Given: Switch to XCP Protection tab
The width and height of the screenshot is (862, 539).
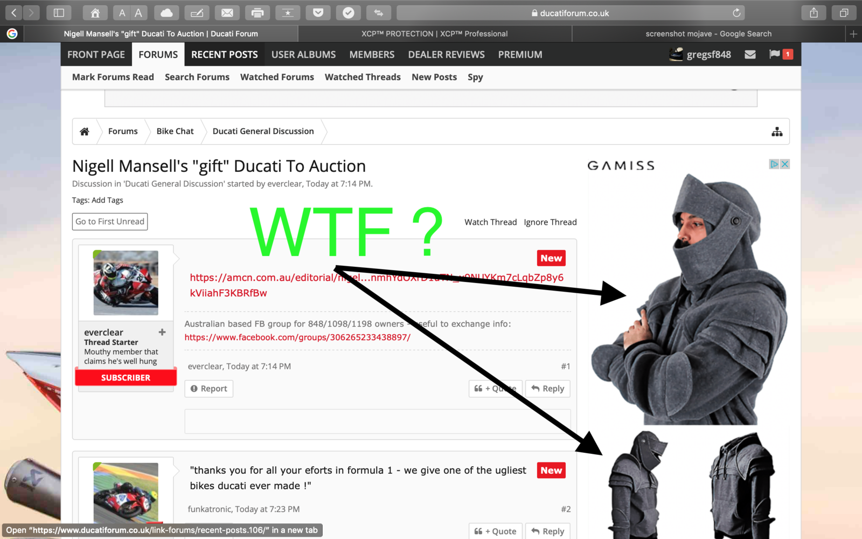Looking at the screenshot, I should coord(434,33).
